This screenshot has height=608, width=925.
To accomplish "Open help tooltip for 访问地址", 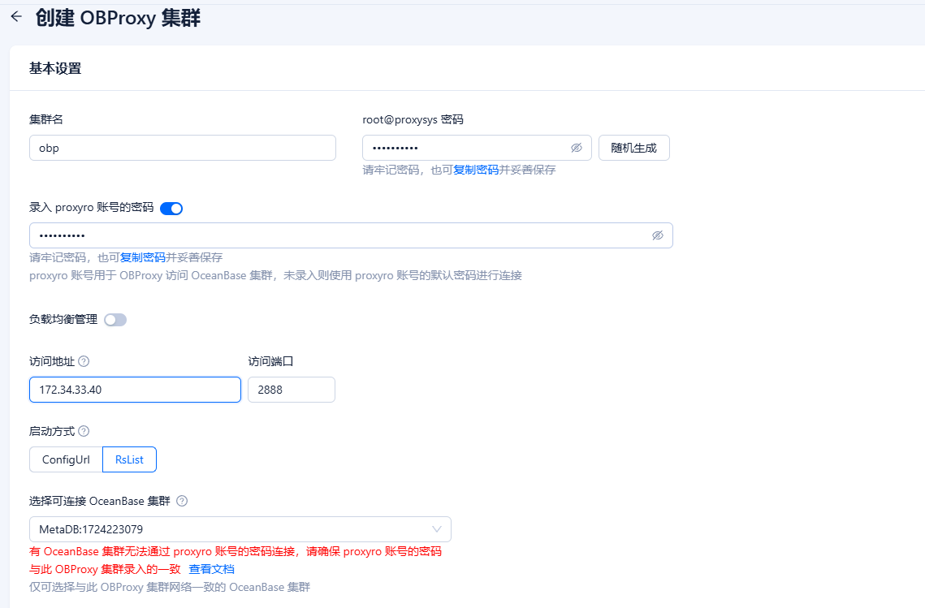I will (x=84, y=361).
